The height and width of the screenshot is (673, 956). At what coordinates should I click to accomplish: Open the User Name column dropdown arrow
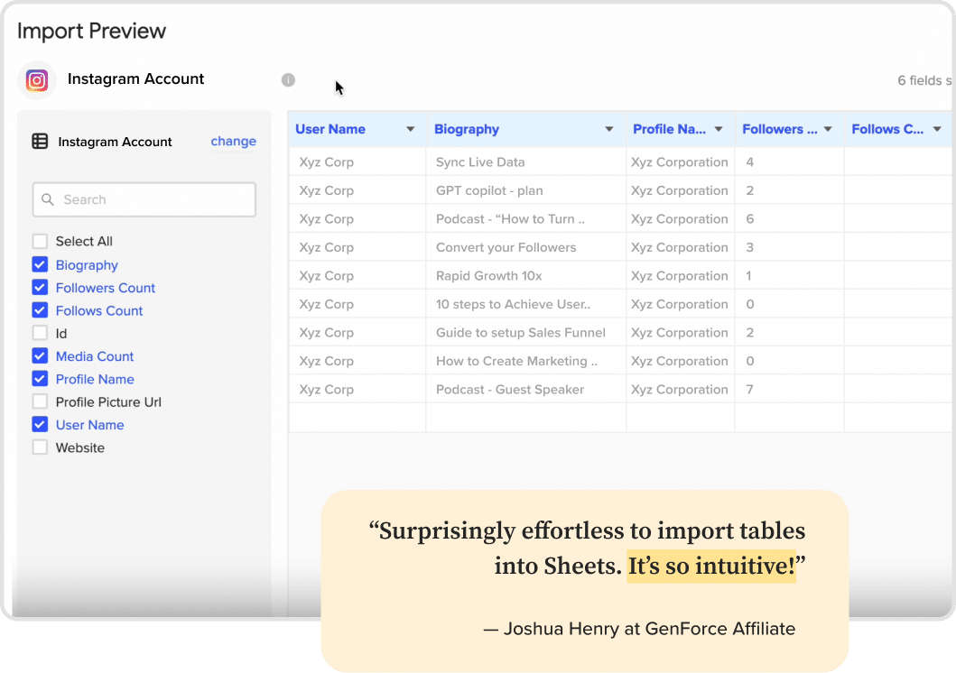(x=411, y=129)
